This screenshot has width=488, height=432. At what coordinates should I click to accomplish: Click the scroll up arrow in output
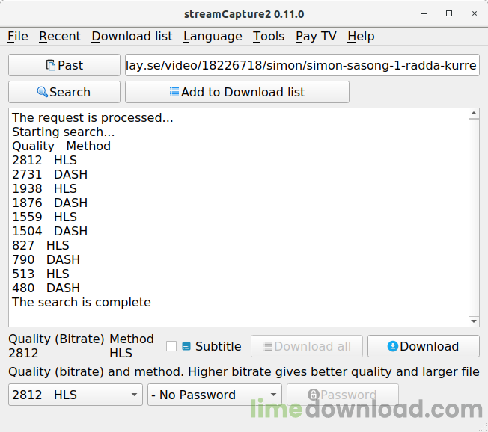tap(474, 114)
